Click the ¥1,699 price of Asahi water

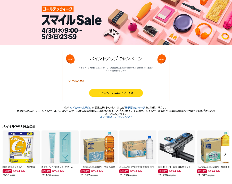(124, 175)
